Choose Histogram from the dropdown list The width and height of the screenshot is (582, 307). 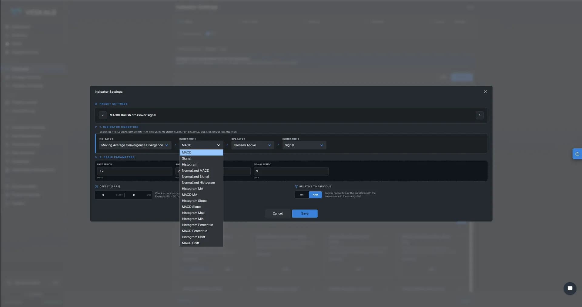(201, 165)
